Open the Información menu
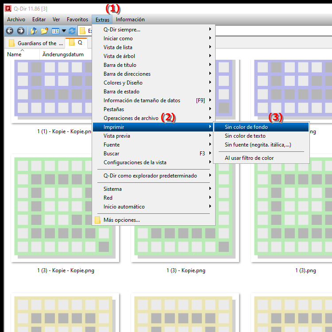 (130, 19)
